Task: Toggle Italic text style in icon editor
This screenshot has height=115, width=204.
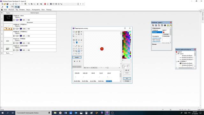Action: point(77,61)
